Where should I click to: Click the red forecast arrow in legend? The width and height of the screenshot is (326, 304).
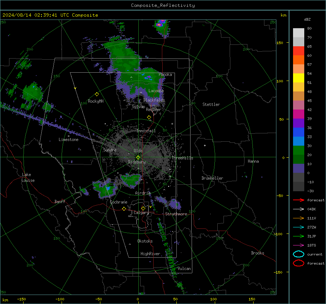(x=298, y=200)
